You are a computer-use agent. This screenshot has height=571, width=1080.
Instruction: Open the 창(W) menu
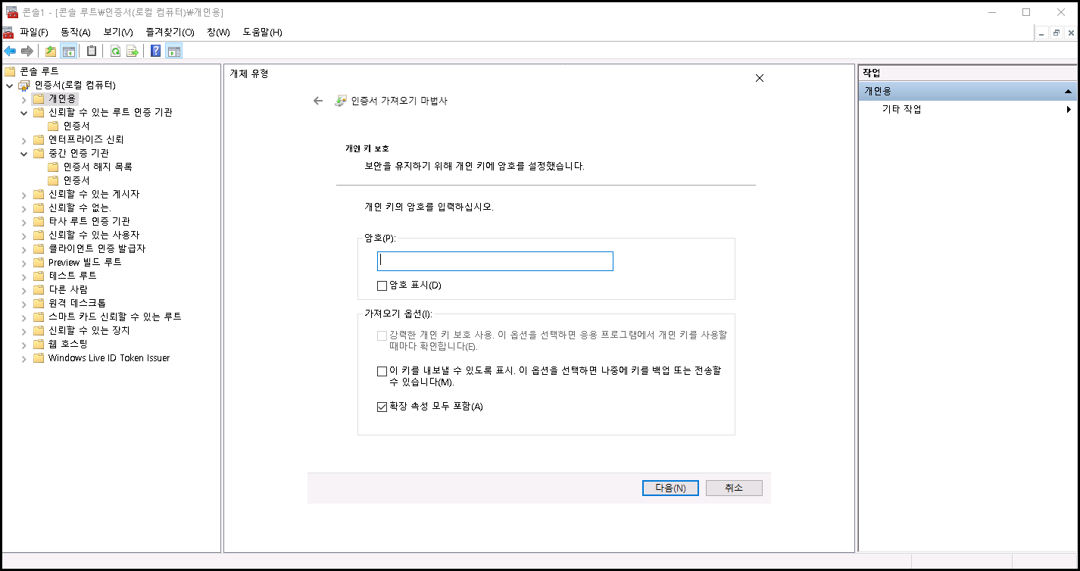218,32
